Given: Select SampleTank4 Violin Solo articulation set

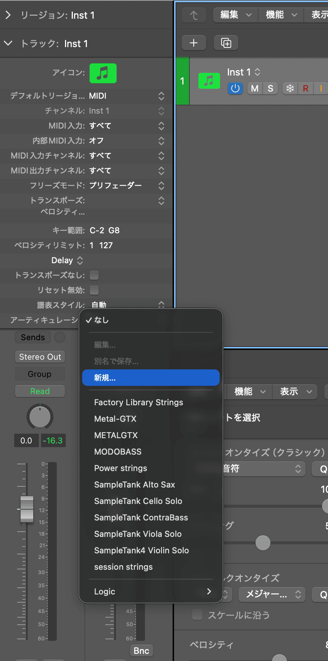Looking at the screenshot, I should 151,550.
